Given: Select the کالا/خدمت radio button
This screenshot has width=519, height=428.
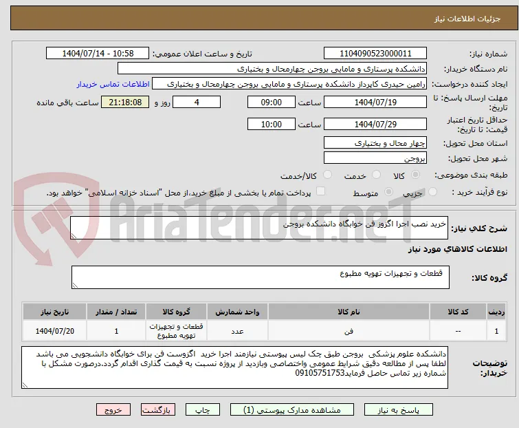Looking at the screenshot, I should (x=327, y=175).
